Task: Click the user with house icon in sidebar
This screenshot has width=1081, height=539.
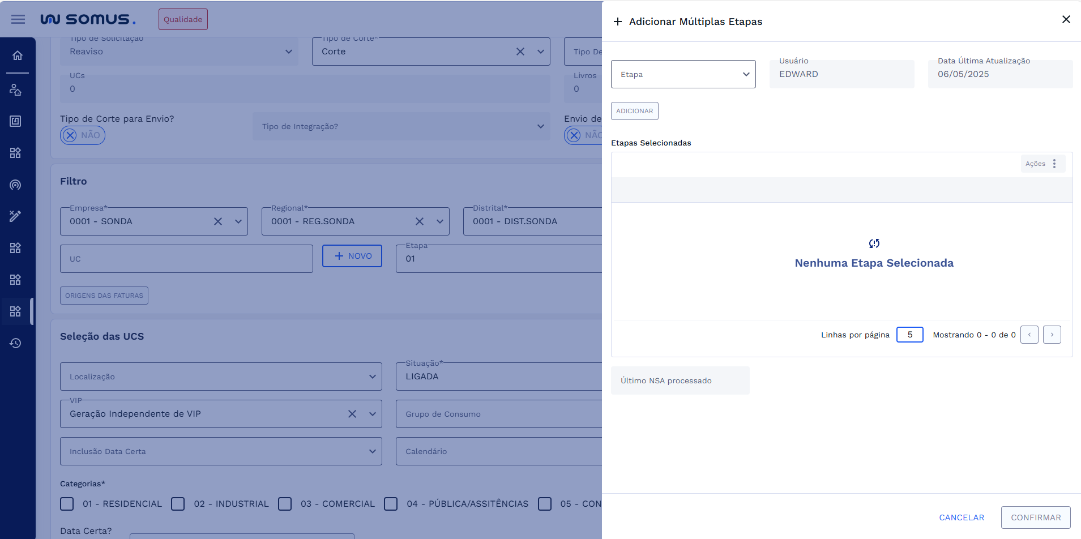Action: (16, 89)
